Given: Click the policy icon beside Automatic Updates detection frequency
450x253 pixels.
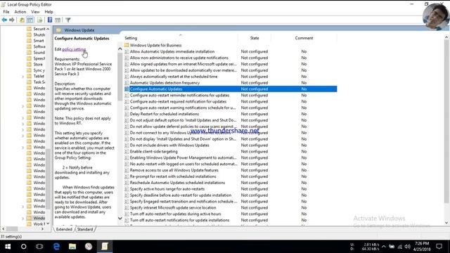Looking at the screenshot, I should tap(127, 83).
